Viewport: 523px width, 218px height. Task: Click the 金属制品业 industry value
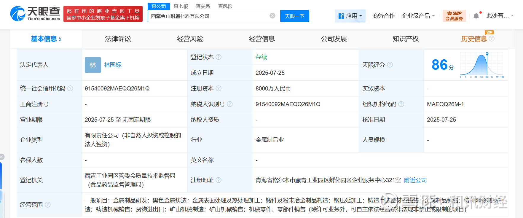coord(270,140)
